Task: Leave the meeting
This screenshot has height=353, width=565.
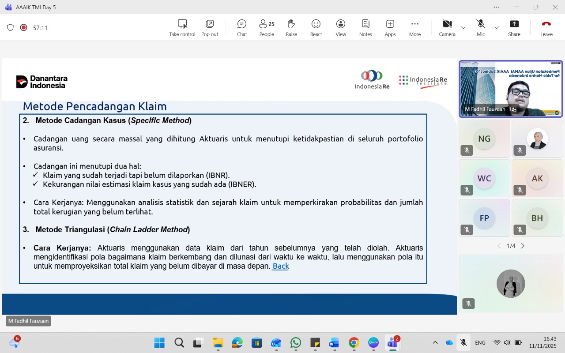Action: point(546,28)
